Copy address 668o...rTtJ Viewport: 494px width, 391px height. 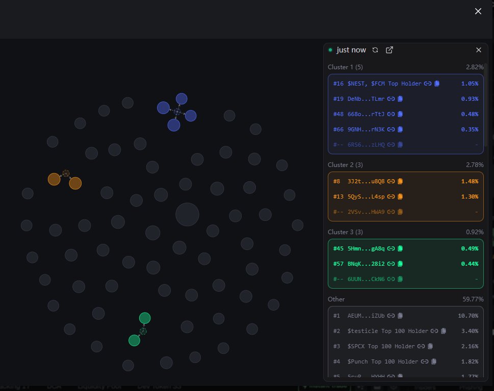400,114
